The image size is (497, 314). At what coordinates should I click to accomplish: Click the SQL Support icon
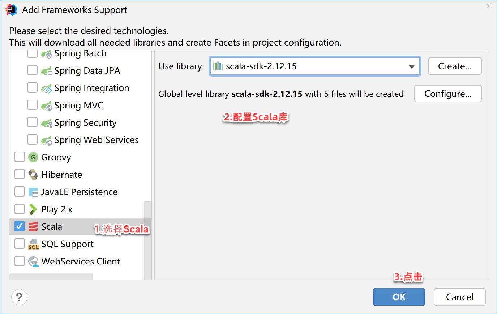pyautogui.click(x=33, y=244)
